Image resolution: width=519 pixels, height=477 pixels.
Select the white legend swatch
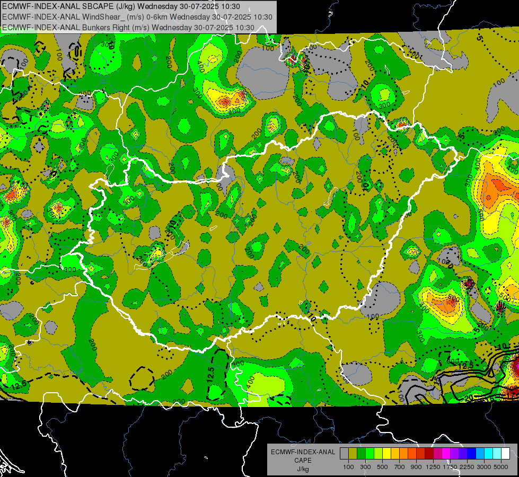click(x=505, y=454)
